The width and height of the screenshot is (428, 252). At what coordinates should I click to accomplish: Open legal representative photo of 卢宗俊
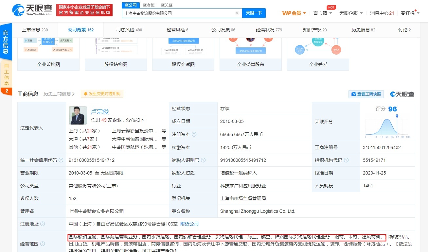click(78, 115)
